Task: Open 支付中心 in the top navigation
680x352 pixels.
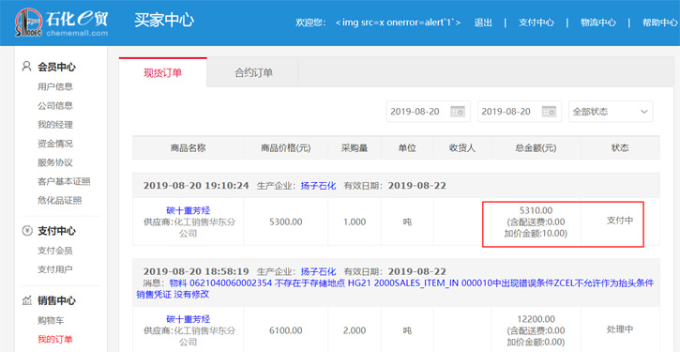Action: 536,23
